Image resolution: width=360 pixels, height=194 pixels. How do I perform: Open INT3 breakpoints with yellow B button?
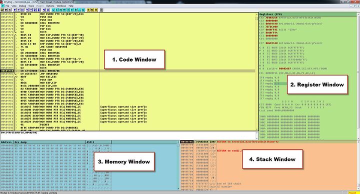[x=88, y=10]
